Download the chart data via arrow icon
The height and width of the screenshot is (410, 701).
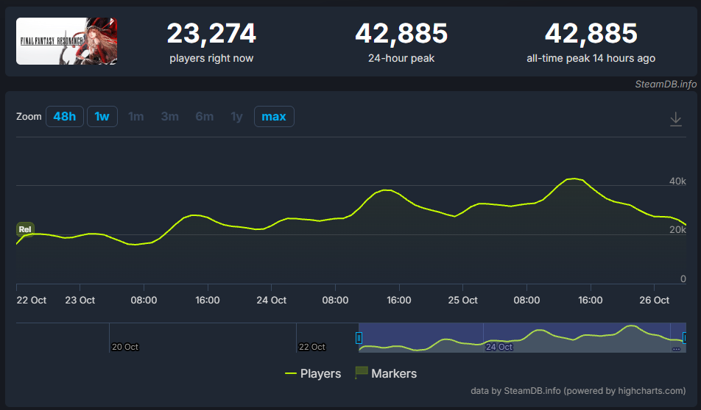(675, 119)
